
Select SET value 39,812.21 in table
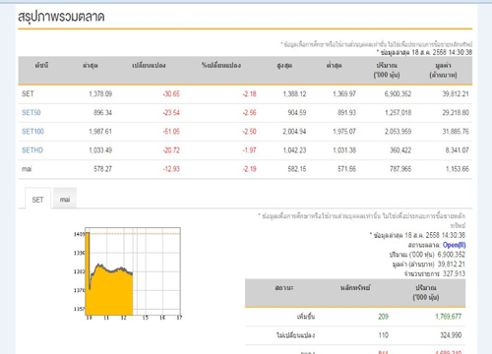(x=456, y=94)
